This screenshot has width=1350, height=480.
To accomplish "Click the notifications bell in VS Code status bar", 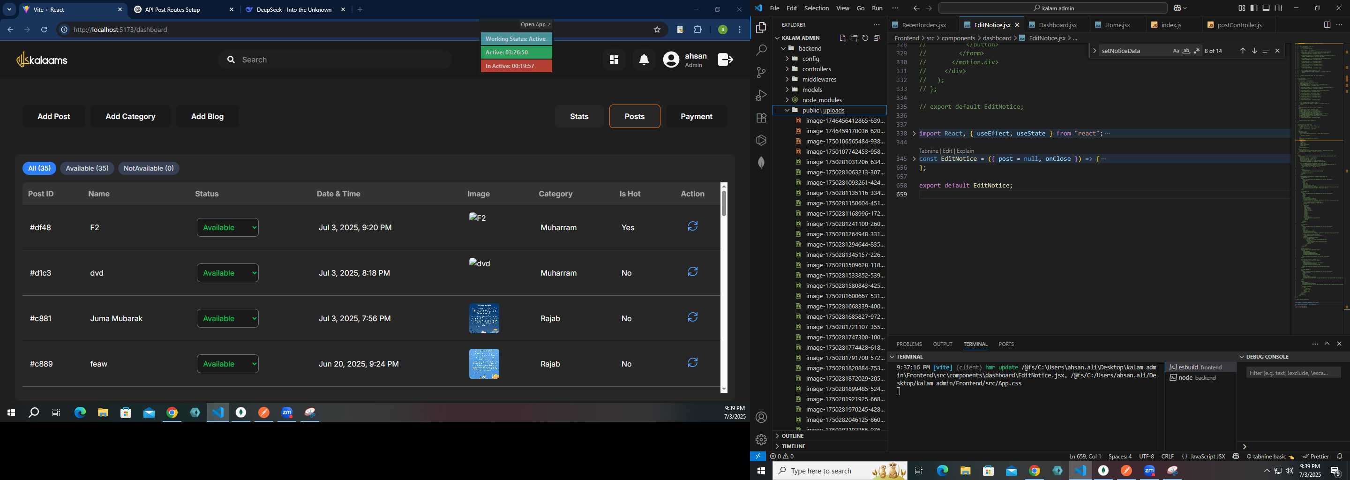I will [x=1340, y=457].
